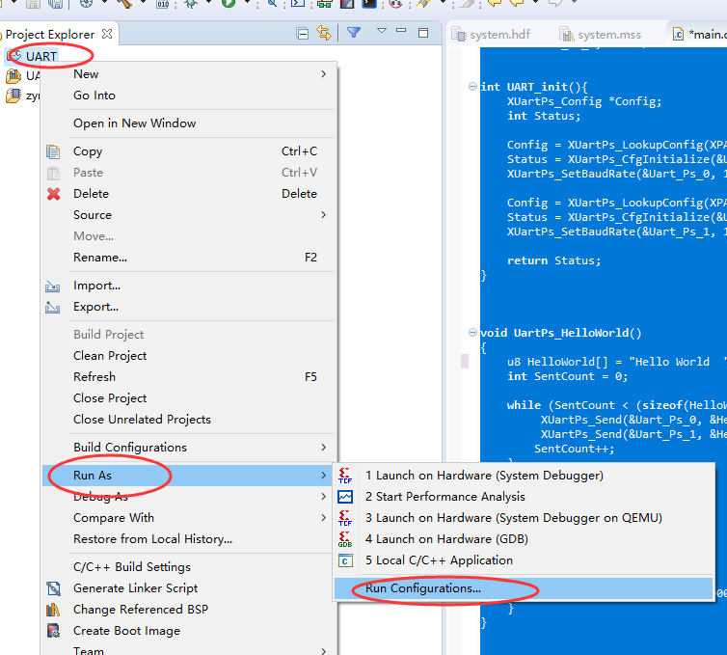Screen dimensions: 727x655
Task: Click the 'int Status;' code line
Action: coord(544,116)
